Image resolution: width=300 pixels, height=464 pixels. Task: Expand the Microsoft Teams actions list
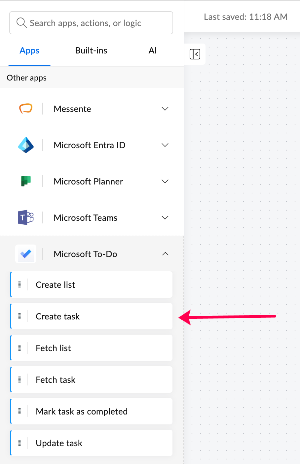165,218
